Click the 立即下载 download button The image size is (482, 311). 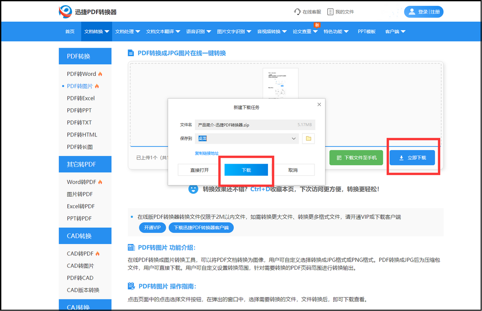[412, 158]
